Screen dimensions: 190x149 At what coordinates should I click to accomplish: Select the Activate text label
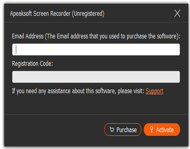coord(165,130)
